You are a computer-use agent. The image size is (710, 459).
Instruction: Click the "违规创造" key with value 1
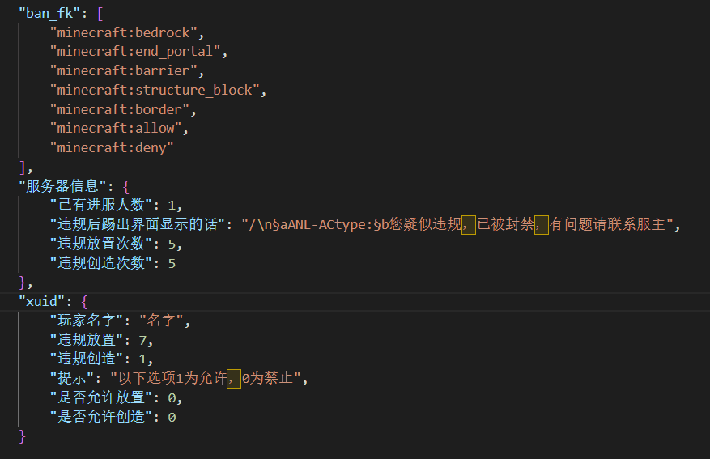[x=86, y=359]
